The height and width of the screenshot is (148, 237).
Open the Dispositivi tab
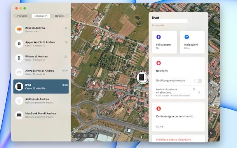[41, 16]
